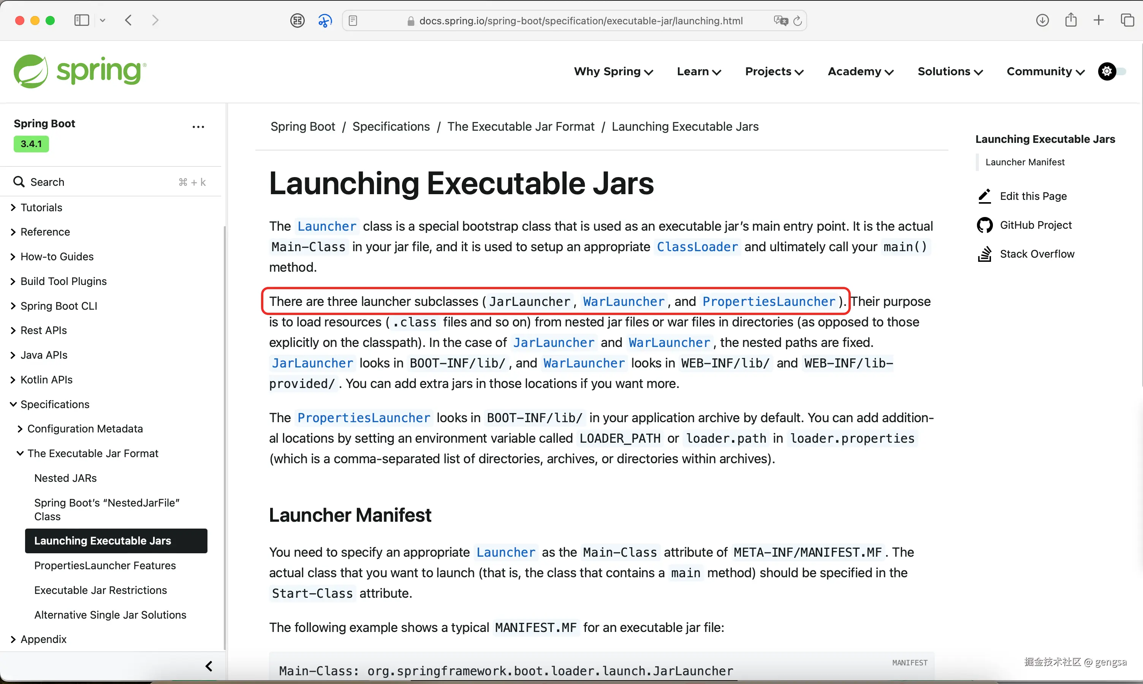Click the Reader view icon in address bar
Screen dimensions: 1143x684
tap(353, 21)
